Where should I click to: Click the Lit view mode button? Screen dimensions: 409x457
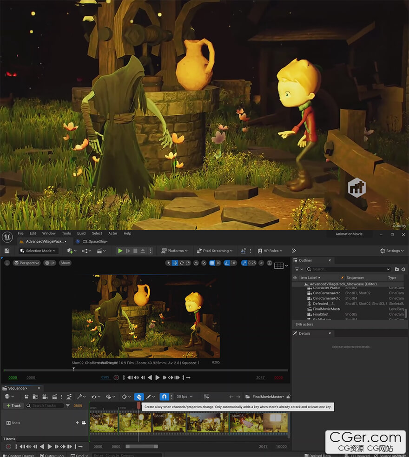click(x=50, y=263)
